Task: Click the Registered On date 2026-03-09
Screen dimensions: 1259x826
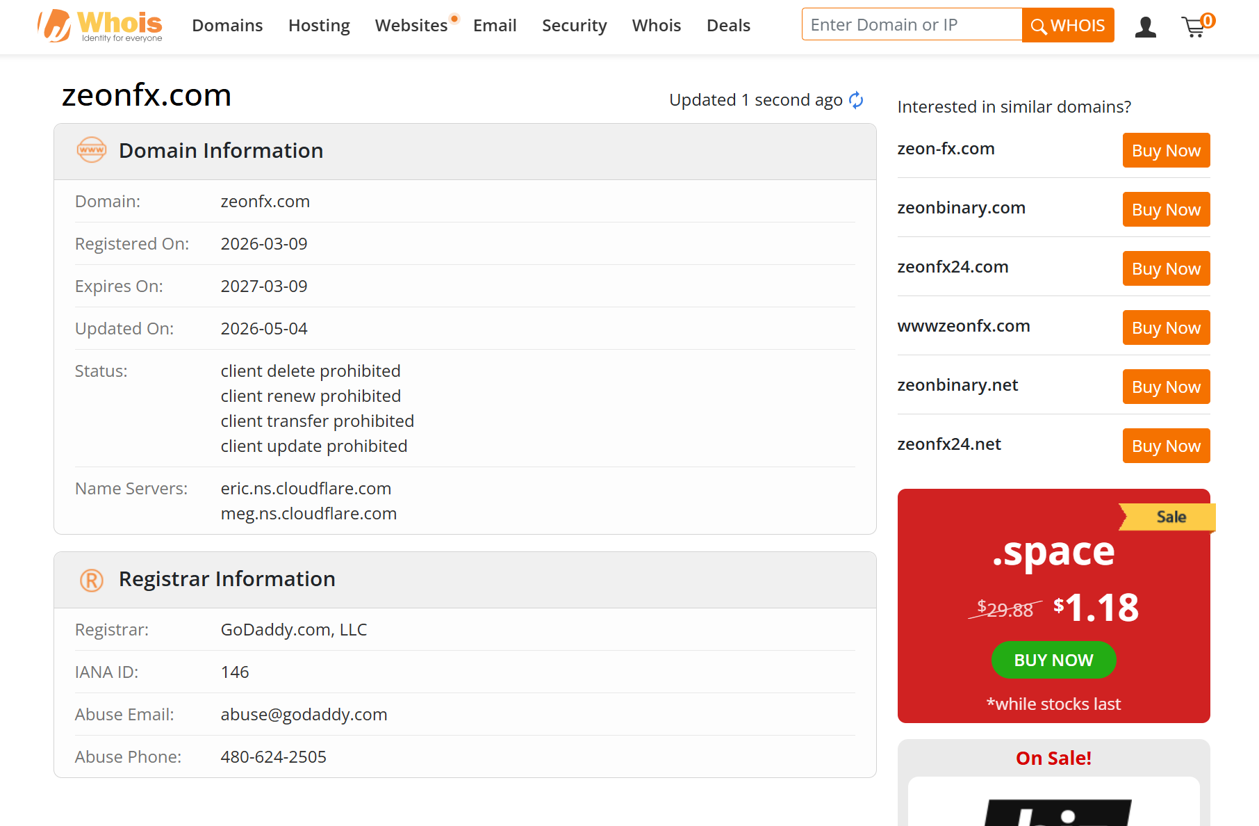Action: [x=264, y=244]
